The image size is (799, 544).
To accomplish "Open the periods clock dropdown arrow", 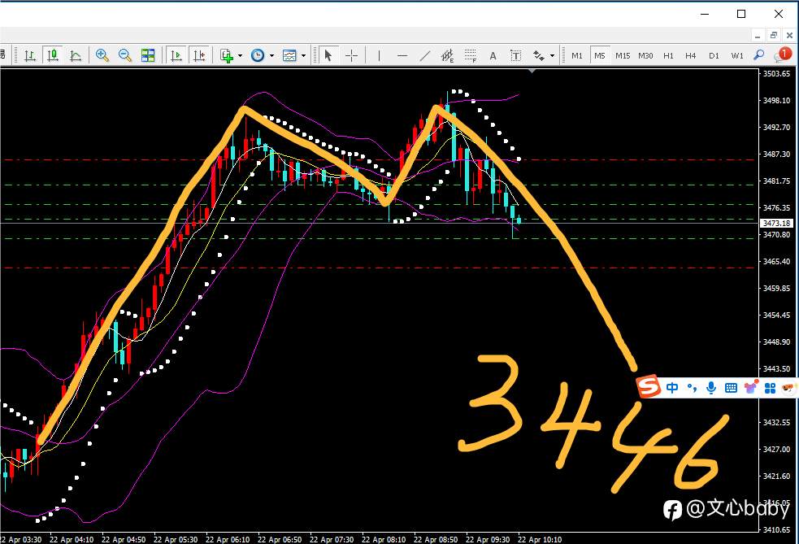I will click(271, 55).
